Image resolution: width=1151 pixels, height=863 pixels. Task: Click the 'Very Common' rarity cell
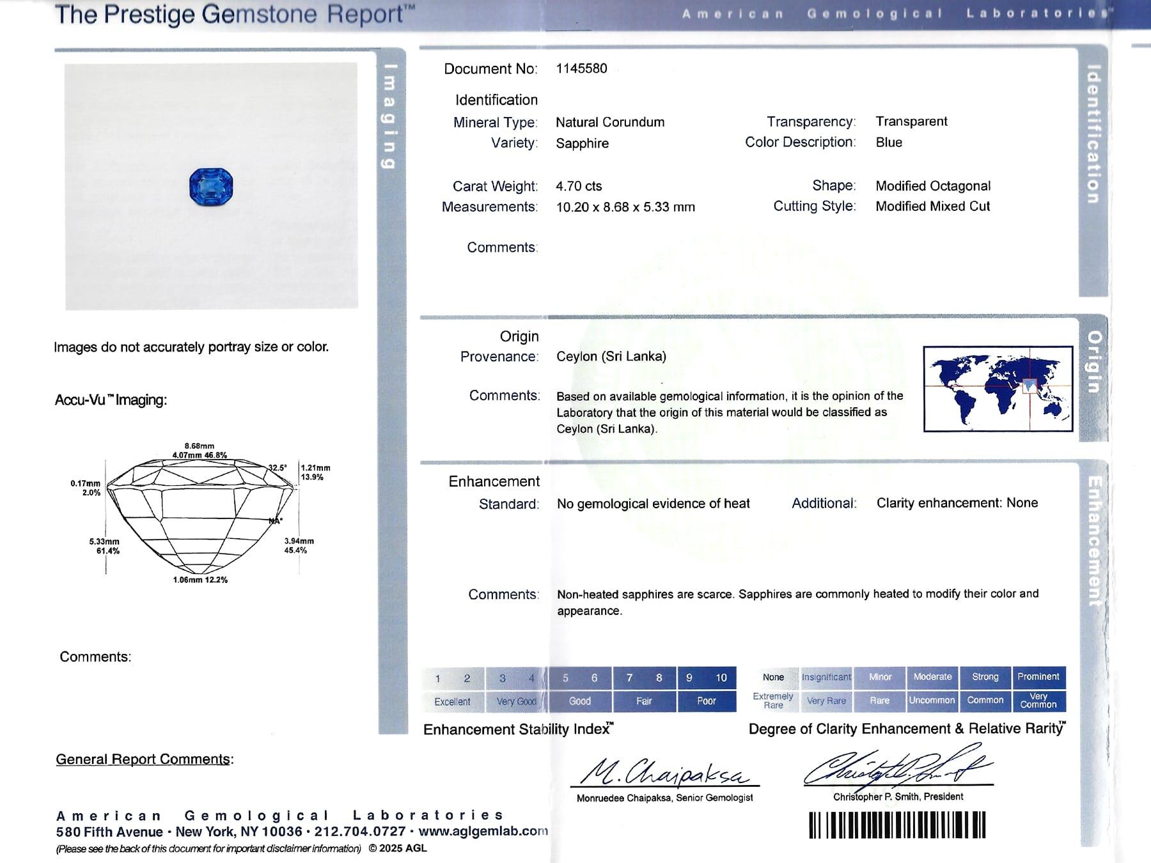coord(1038,701)
